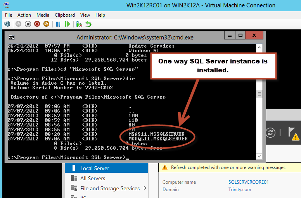Click the Trinity.com domain link
The height and width of the screenshot is (198, 301).
pyautogui.click(x=240, y=189)
